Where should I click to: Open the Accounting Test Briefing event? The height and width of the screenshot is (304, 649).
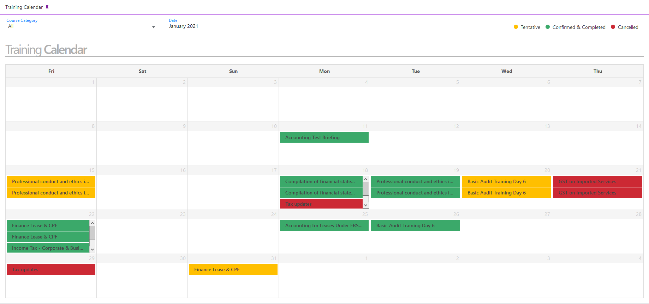click(324, 137)
